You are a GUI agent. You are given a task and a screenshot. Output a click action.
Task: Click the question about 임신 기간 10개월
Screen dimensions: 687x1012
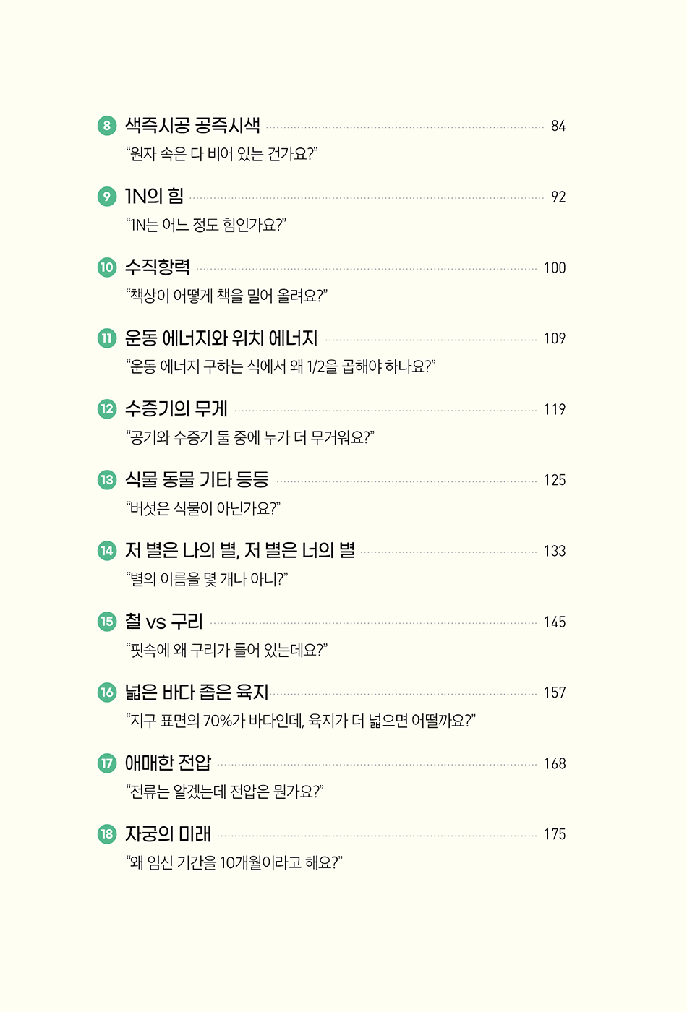(x=234, y=862)
